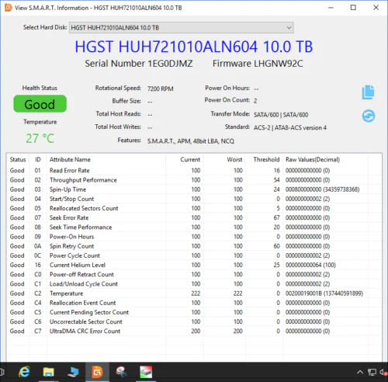The height and width of the screenshot is (382, 388).
Task: Select the Current Helium Level row
Action: (194, 265)
